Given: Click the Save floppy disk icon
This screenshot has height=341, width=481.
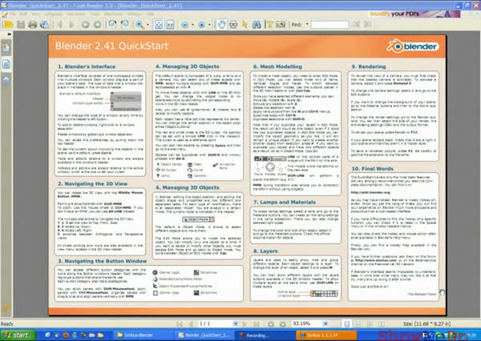Looking at the screenshot, I should [x=21, y=25].
